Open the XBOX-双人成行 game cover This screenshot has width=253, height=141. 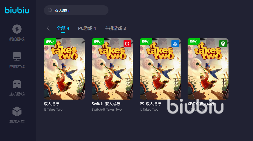click(208, 69)
